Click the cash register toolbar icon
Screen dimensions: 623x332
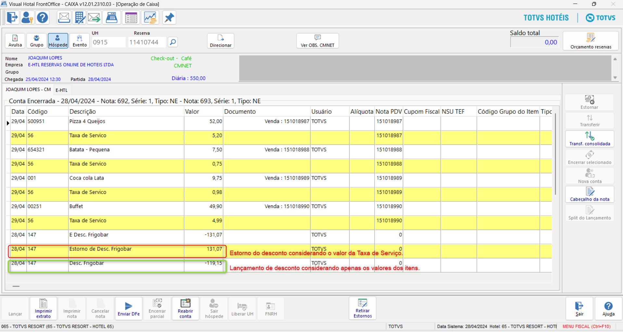click(112, 18)
